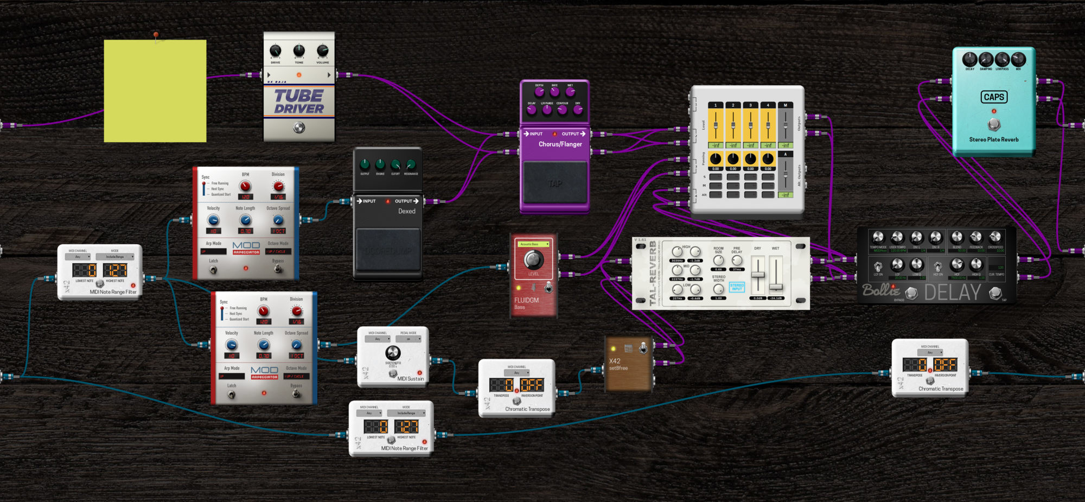Click the Chorus/Flanger RATE knob
1085x502 pixels.
[x=554, y=92]
